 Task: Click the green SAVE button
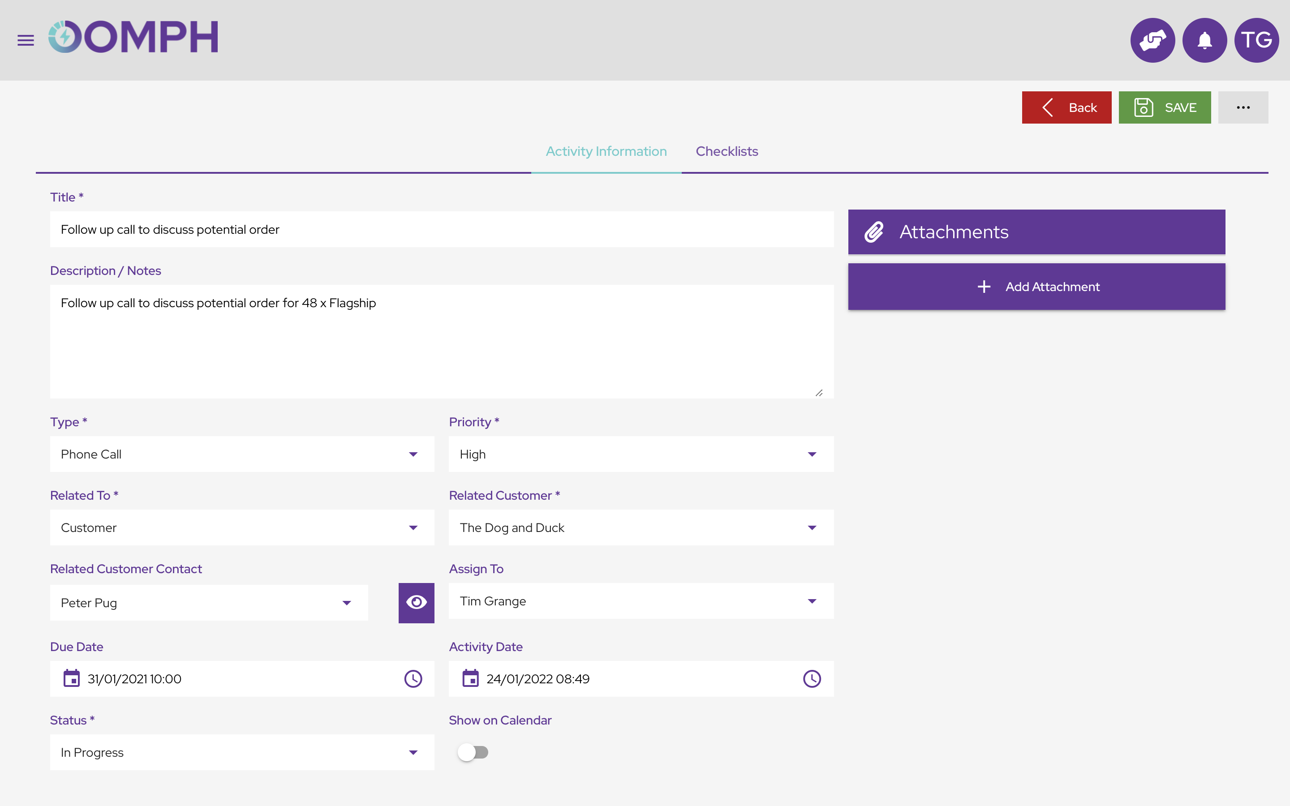pyautogui.click(x=1165, y=107)
